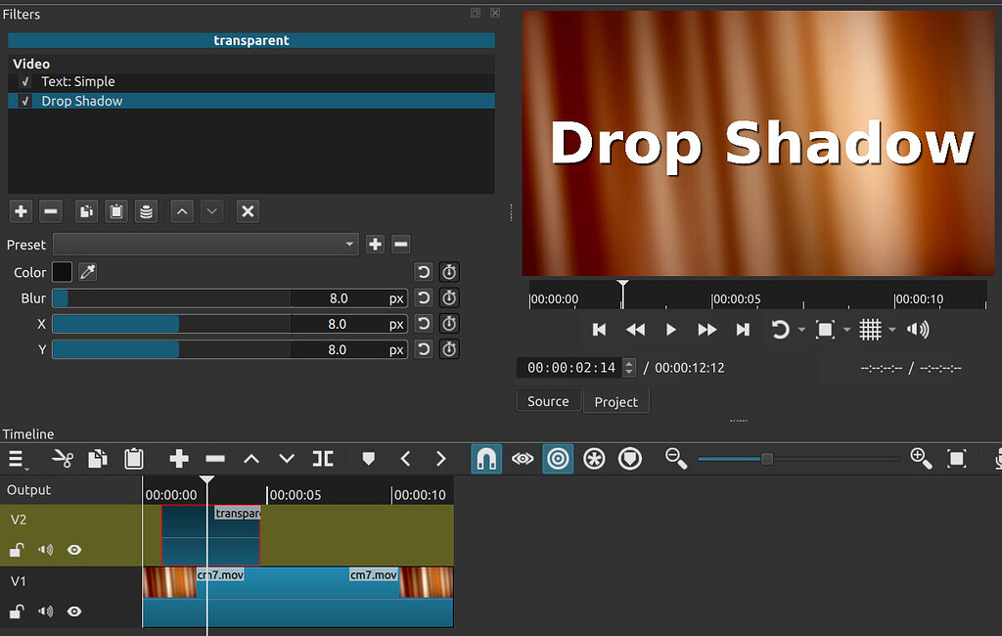Select the transparent clip on track V2
The width and height of the screenshot is (1002, 636).
pos(210,535)
